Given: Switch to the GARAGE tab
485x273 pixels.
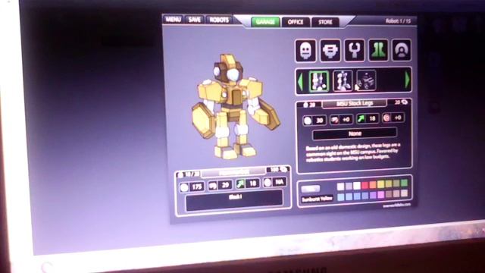Looking at the screenshot, I should (x=265, y=22).
